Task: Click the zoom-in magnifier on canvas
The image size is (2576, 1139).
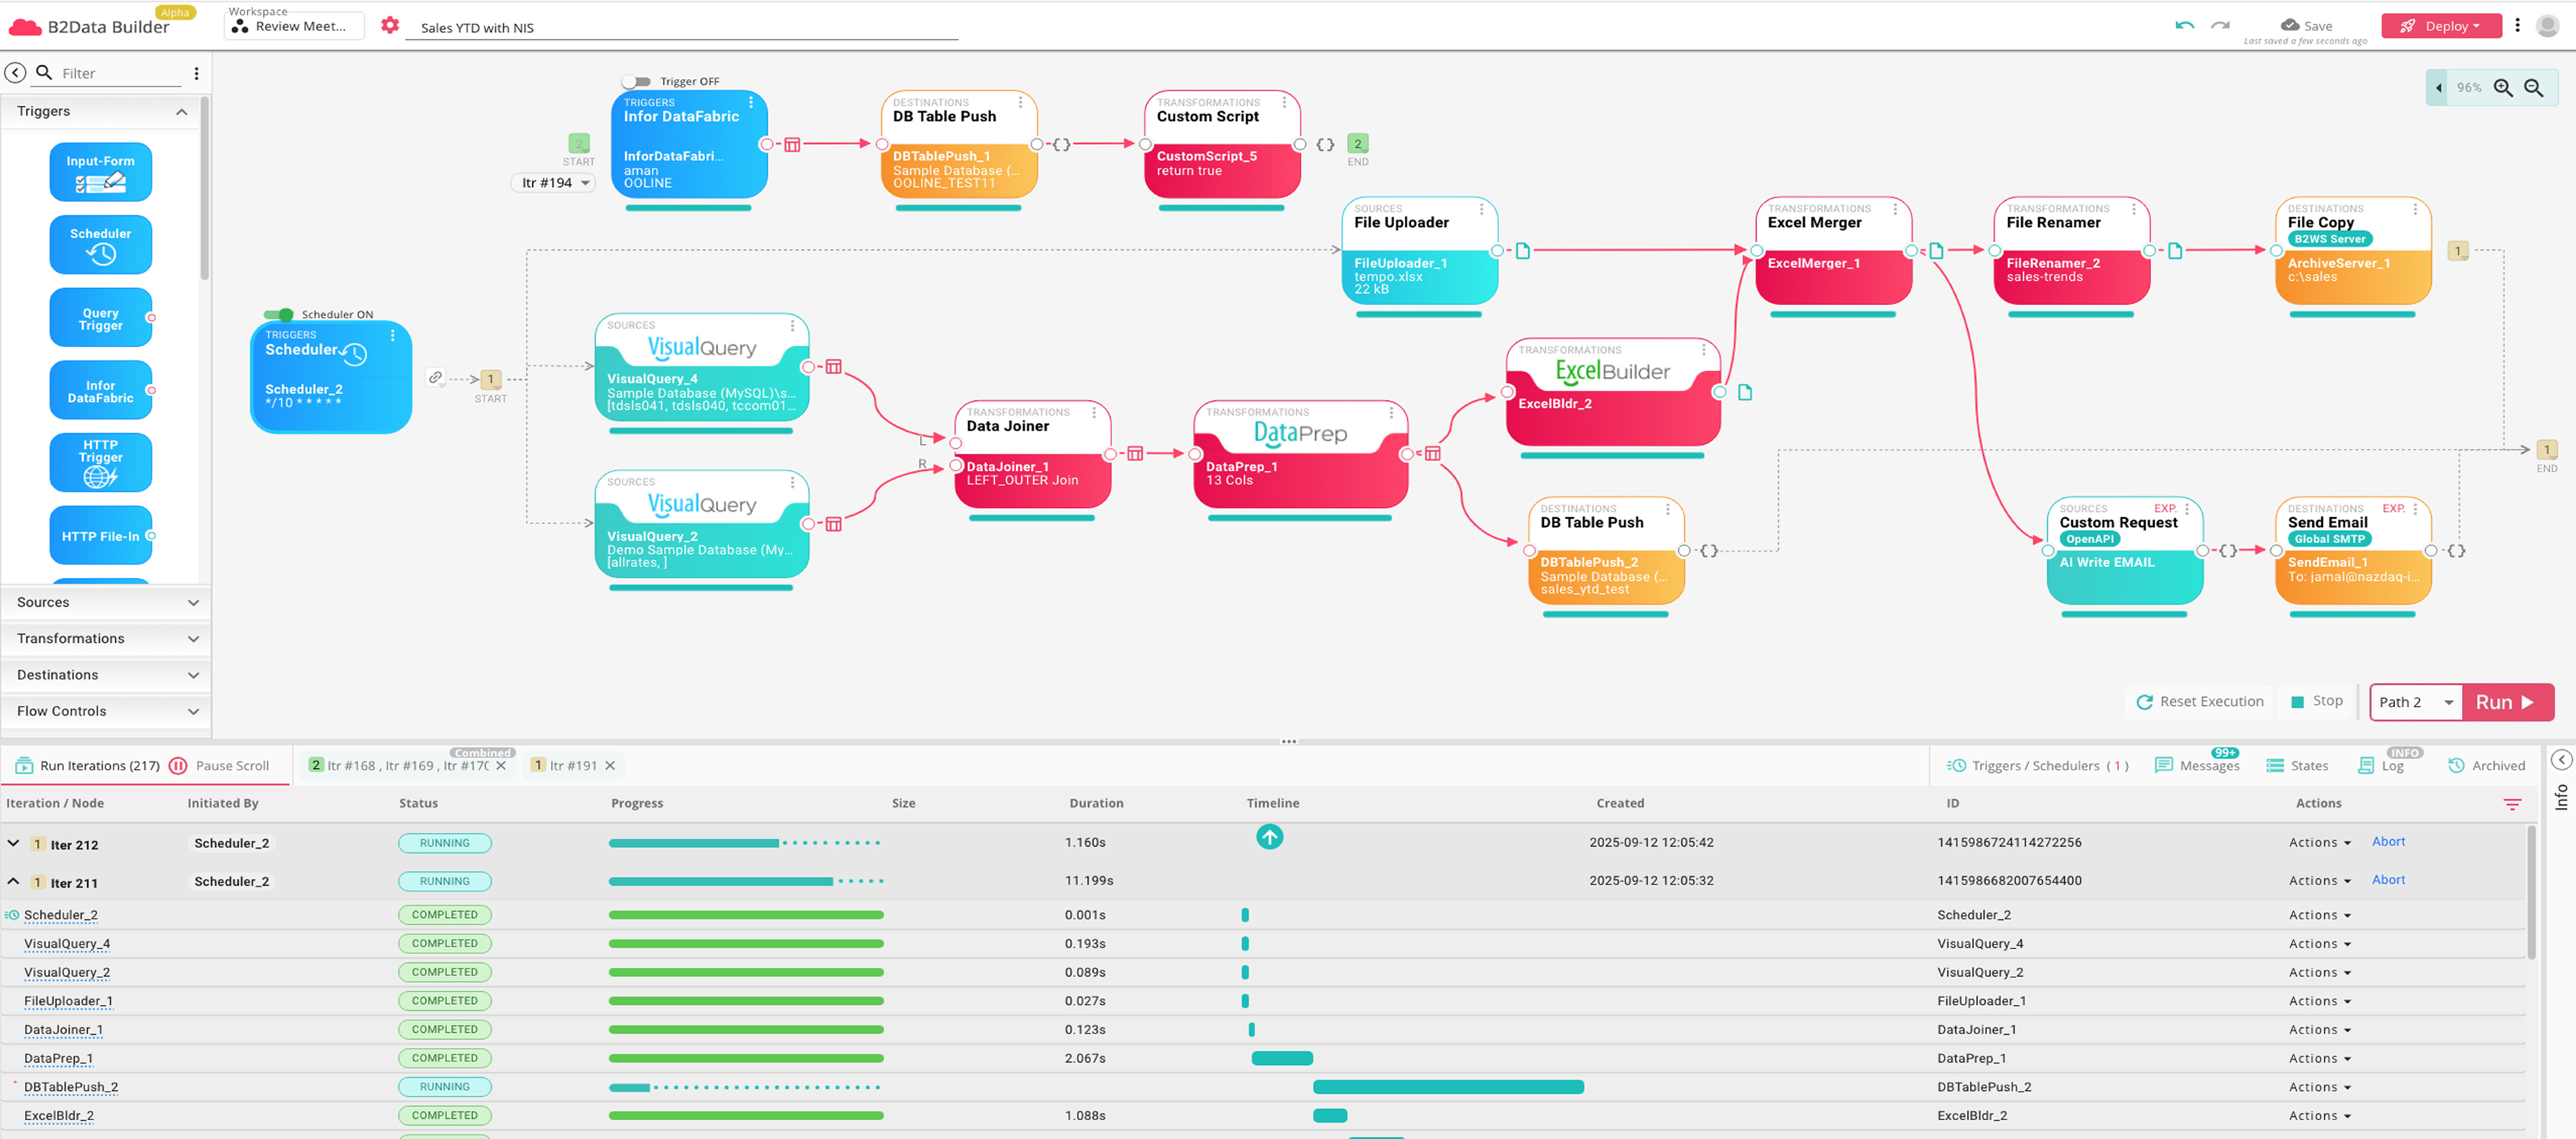Action: pyautogui.click(x=2503, y=88)
